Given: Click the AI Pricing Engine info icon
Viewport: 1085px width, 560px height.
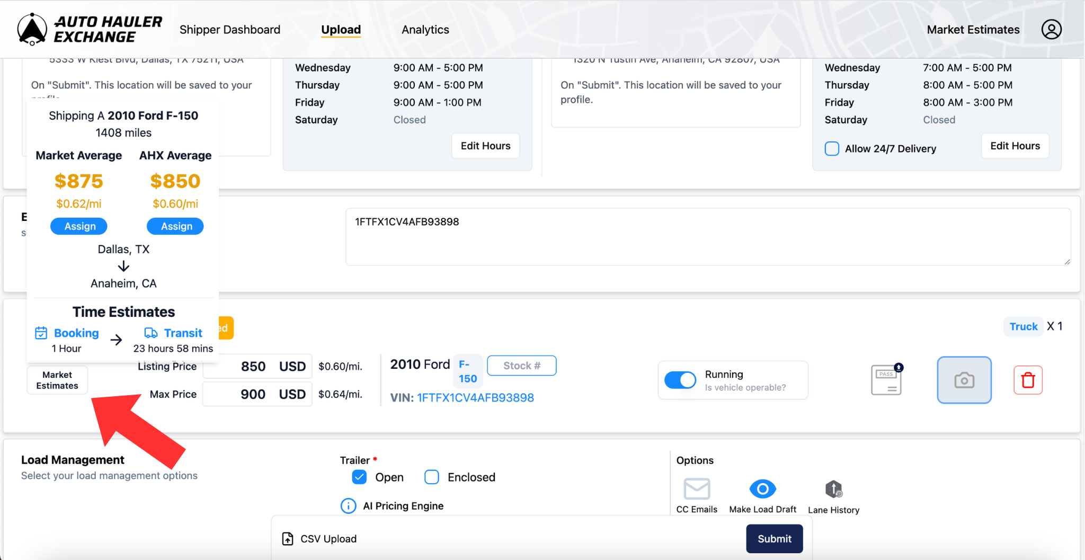Looking at the screenshot, I should [x=348, y=505].
